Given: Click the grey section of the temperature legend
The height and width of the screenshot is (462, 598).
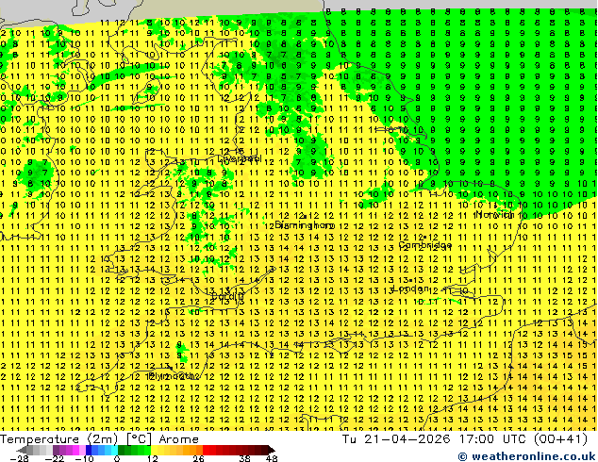Looking at the screenshot, I should 34,450.
